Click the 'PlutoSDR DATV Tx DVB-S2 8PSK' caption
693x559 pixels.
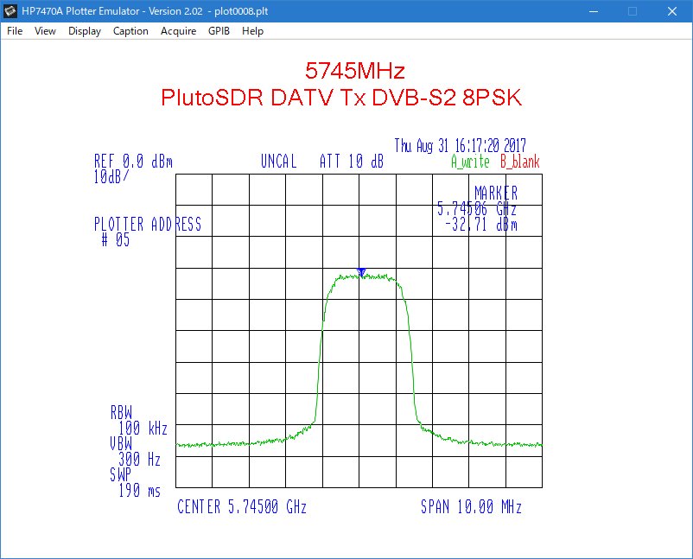pyautogui.click(x=341, y=98)
